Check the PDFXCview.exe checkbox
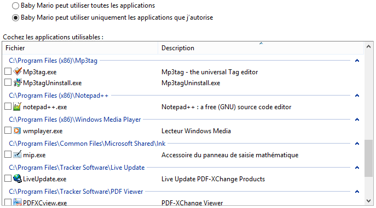The width and height of the screenshot is (376, 208). (x=8, y=202)
